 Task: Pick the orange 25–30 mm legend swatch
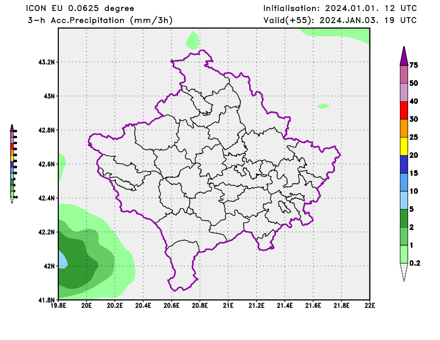point(404,128)
